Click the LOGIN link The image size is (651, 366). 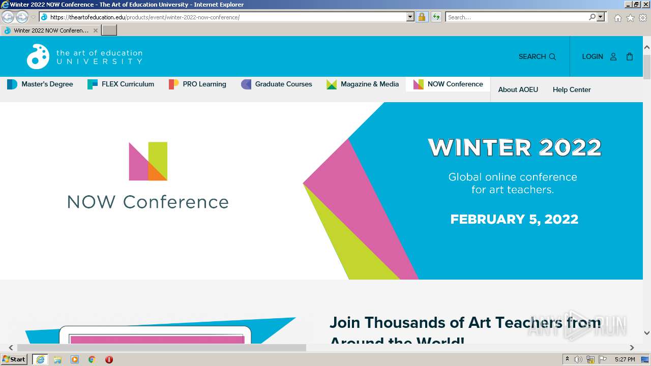pyautogui.click(x=593, y=57)
